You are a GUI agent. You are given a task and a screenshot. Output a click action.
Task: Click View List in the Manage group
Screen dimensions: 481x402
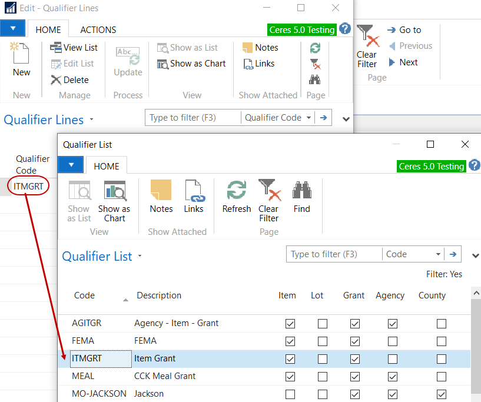click(x=74, y=48)
